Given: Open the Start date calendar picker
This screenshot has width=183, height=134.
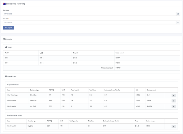Looking at the screenshot, I should click(x=178, y=14).
